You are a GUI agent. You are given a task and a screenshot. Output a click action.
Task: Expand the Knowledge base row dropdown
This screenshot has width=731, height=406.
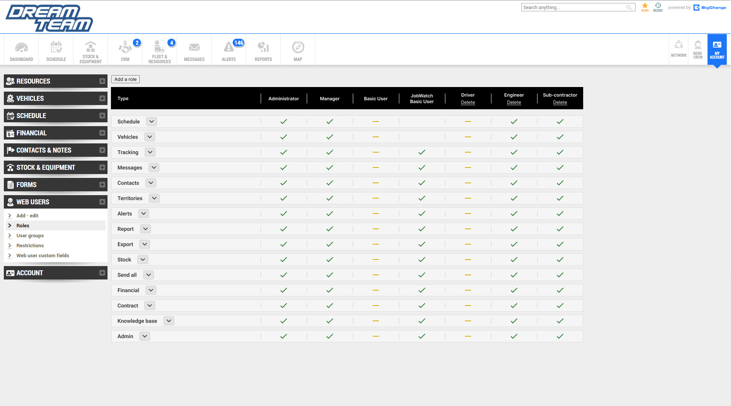point(169,321)
